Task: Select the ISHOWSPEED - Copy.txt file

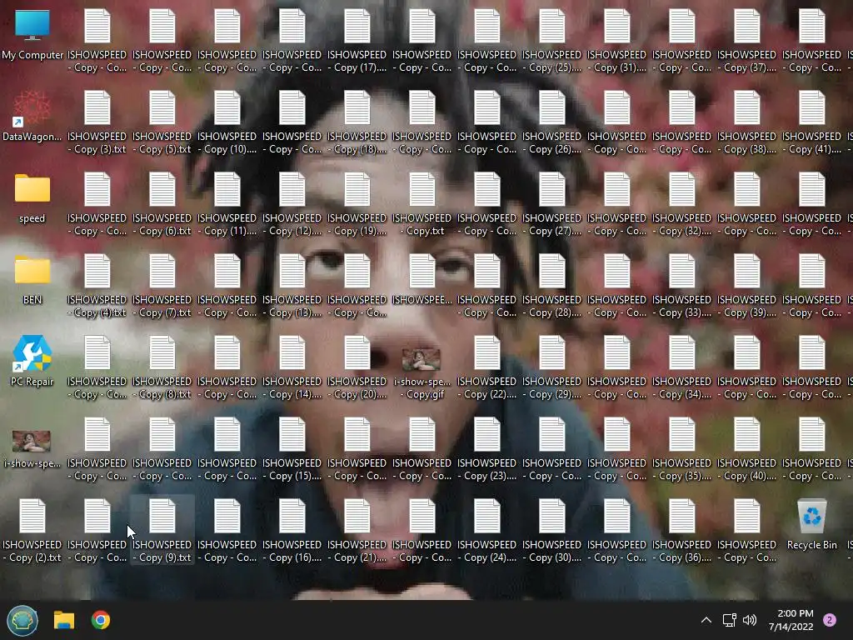Action: point(422,205)
